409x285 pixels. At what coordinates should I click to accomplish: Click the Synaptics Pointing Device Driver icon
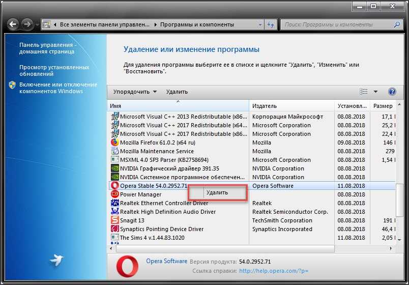pyautogui.click(x=114, y=229)
